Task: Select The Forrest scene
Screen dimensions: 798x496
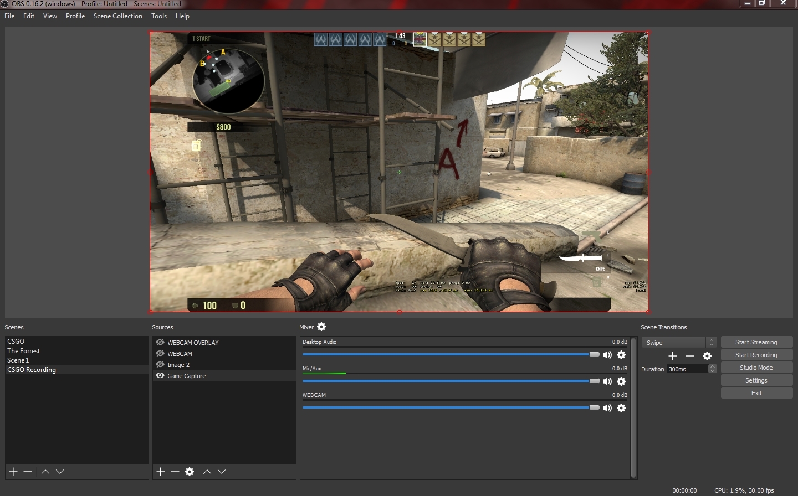Action: 77,350
